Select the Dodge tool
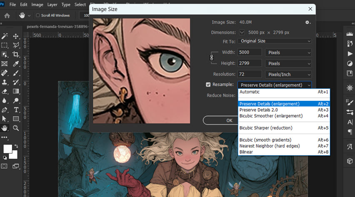Viewport: 355px width, 197px height. (15, 100)
